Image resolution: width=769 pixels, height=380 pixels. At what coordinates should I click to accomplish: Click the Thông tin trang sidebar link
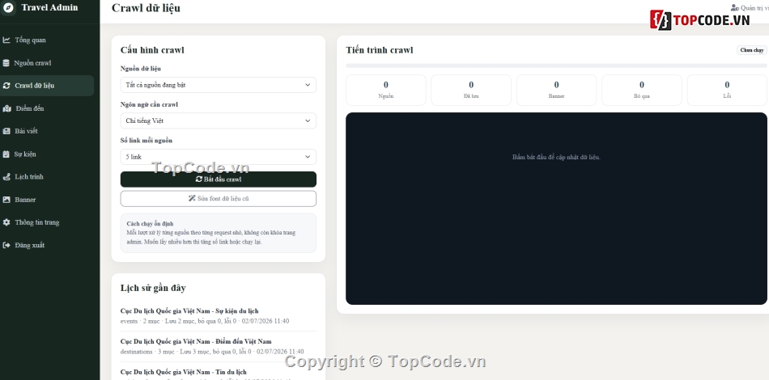(x=47, y=222)
